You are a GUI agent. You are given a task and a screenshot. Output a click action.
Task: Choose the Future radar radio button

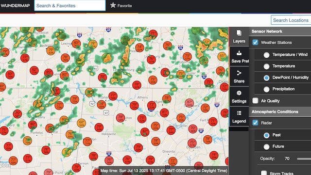pos(266,147)
